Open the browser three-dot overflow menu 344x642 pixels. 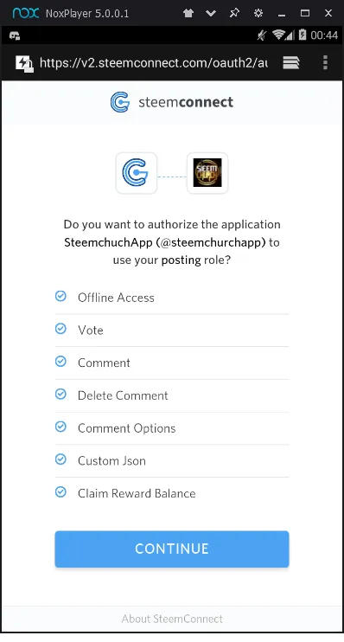tap(325, 62)
